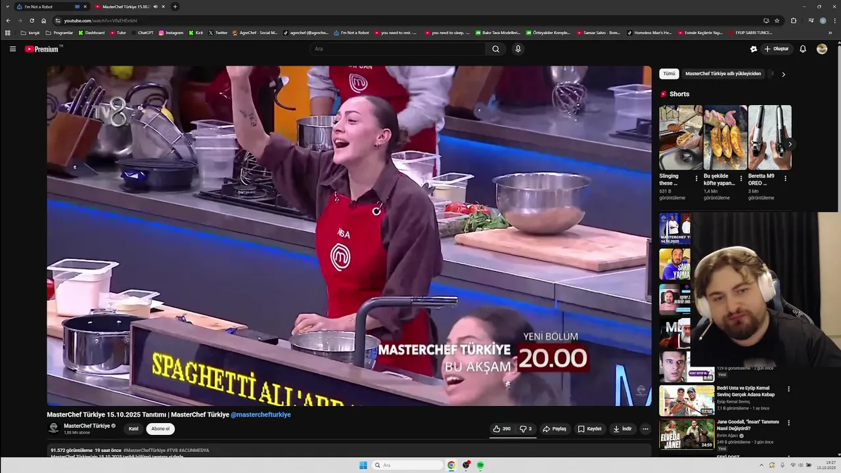Click the browser home button
The height and width of the screenshot is (473, 841).
tap(44, 20)
